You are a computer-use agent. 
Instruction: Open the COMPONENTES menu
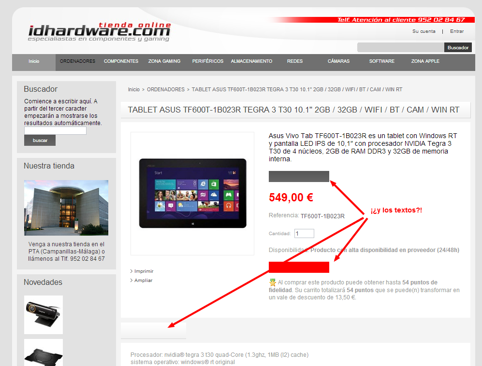[121, 61]
